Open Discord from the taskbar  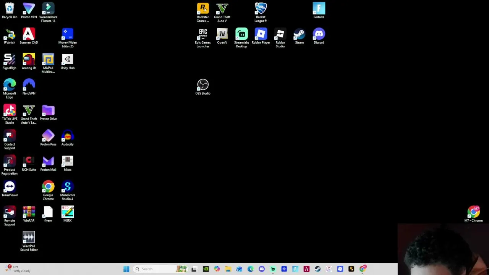[262, 269]
